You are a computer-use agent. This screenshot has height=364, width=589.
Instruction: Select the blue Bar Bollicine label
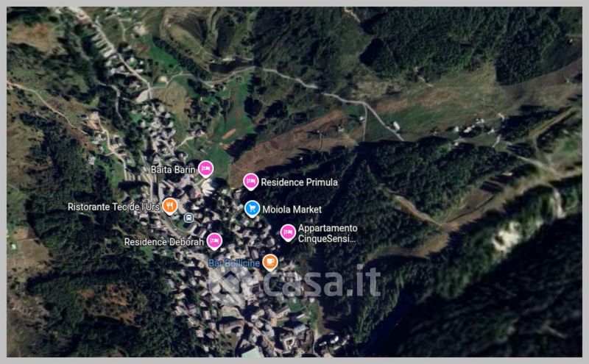click(x=234, y=263)
